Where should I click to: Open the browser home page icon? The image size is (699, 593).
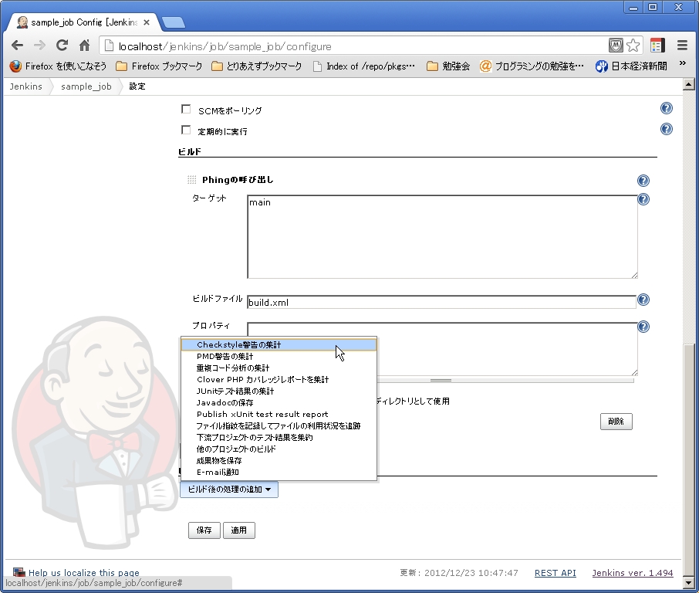point(85,45)
